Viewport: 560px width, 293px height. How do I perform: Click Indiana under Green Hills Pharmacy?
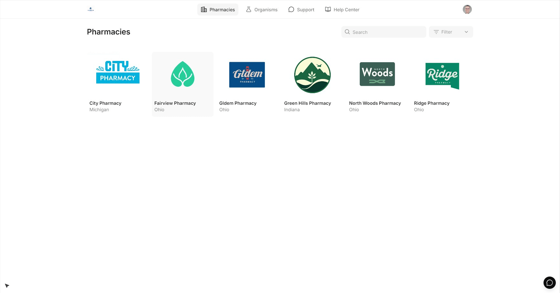292,110
